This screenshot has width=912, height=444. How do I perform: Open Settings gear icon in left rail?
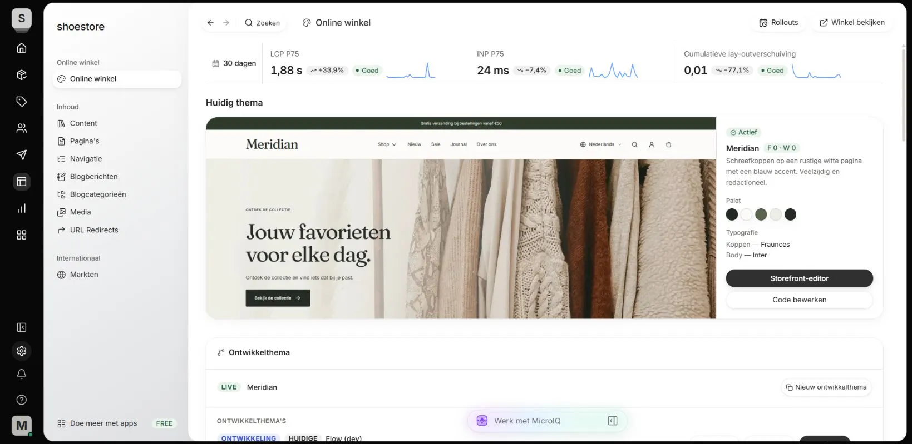[22, 351]
